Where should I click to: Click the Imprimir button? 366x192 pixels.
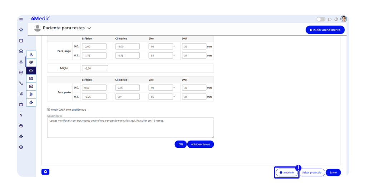point(287,172)
